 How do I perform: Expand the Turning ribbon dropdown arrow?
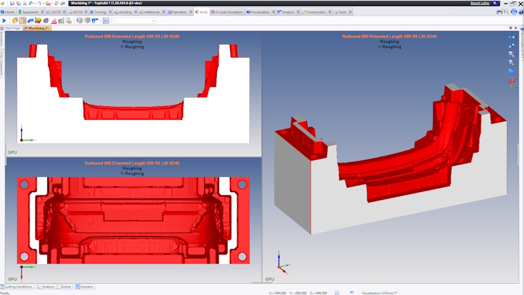pyautogui.click(x=110, y=12)
